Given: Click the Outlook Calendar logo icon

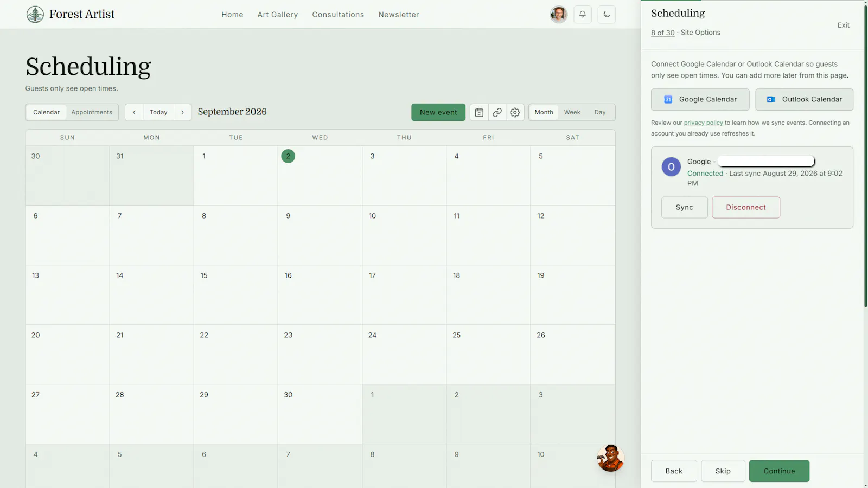Looking at the screenshot, I should pos(771,99).
